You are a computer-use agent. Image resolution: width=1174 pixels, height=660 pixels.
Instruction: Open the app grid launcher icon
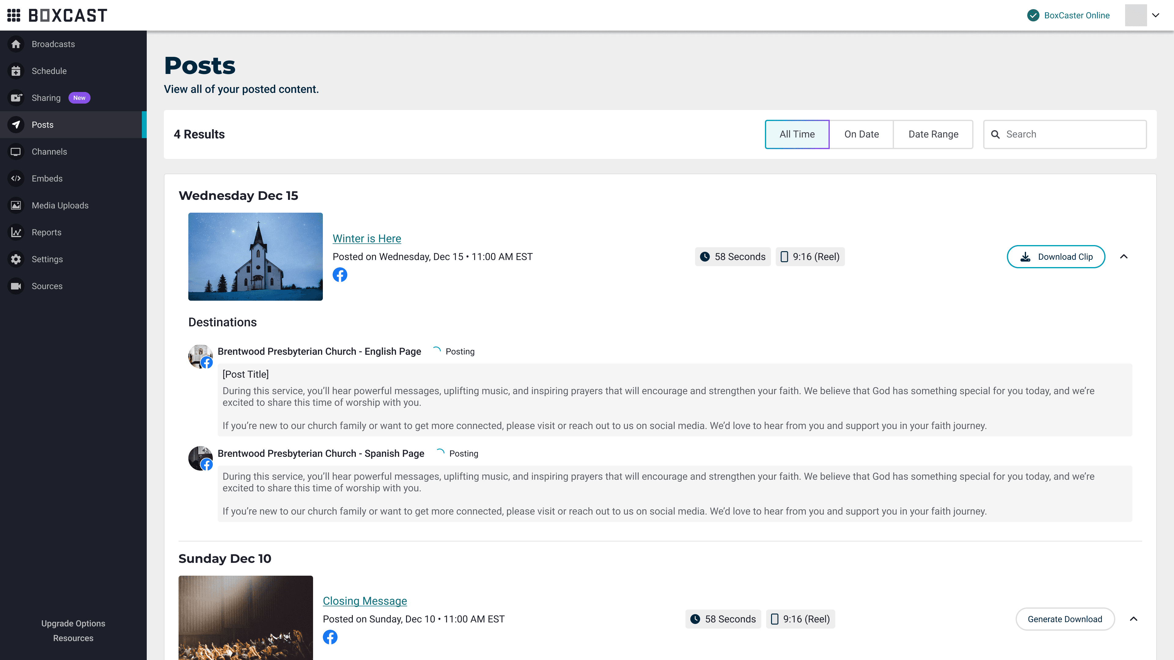tap(14, 15)
